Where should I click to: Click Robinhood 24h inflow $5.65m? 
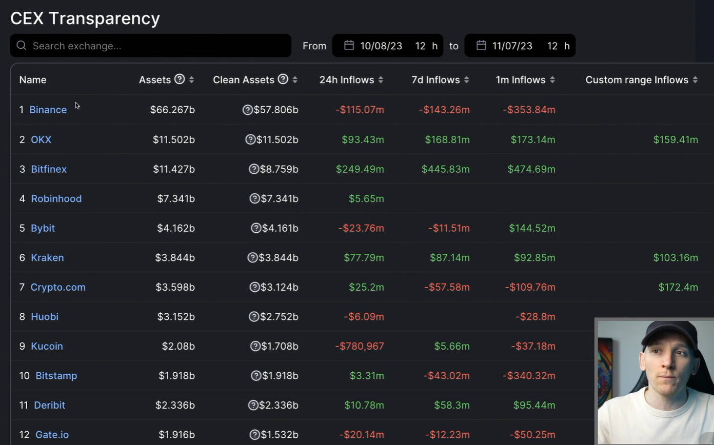366,198
